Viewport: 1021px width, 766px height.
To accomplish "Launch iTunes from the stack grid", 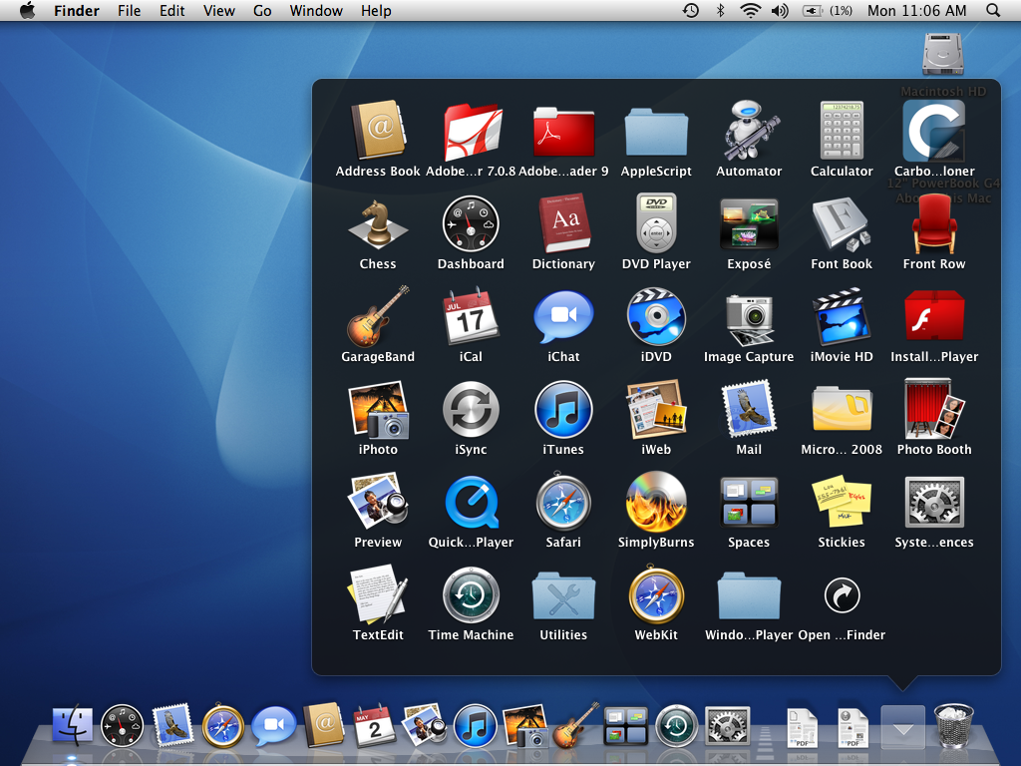I will coord(563,409).
